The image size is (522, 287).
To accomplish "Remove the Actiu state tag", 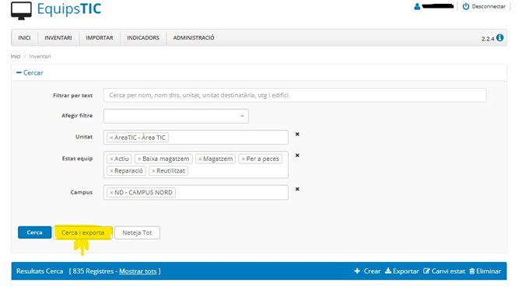I will click(x=111, y=159).
